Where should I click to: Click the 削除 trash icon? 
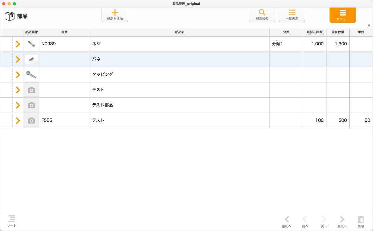coord(361,222)
